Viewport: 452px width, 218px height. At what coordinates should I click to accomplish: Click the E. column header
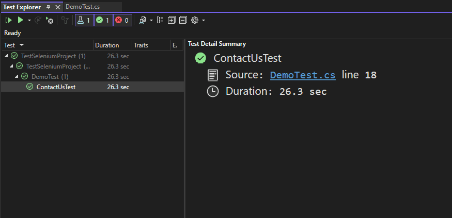click(177, 45)
